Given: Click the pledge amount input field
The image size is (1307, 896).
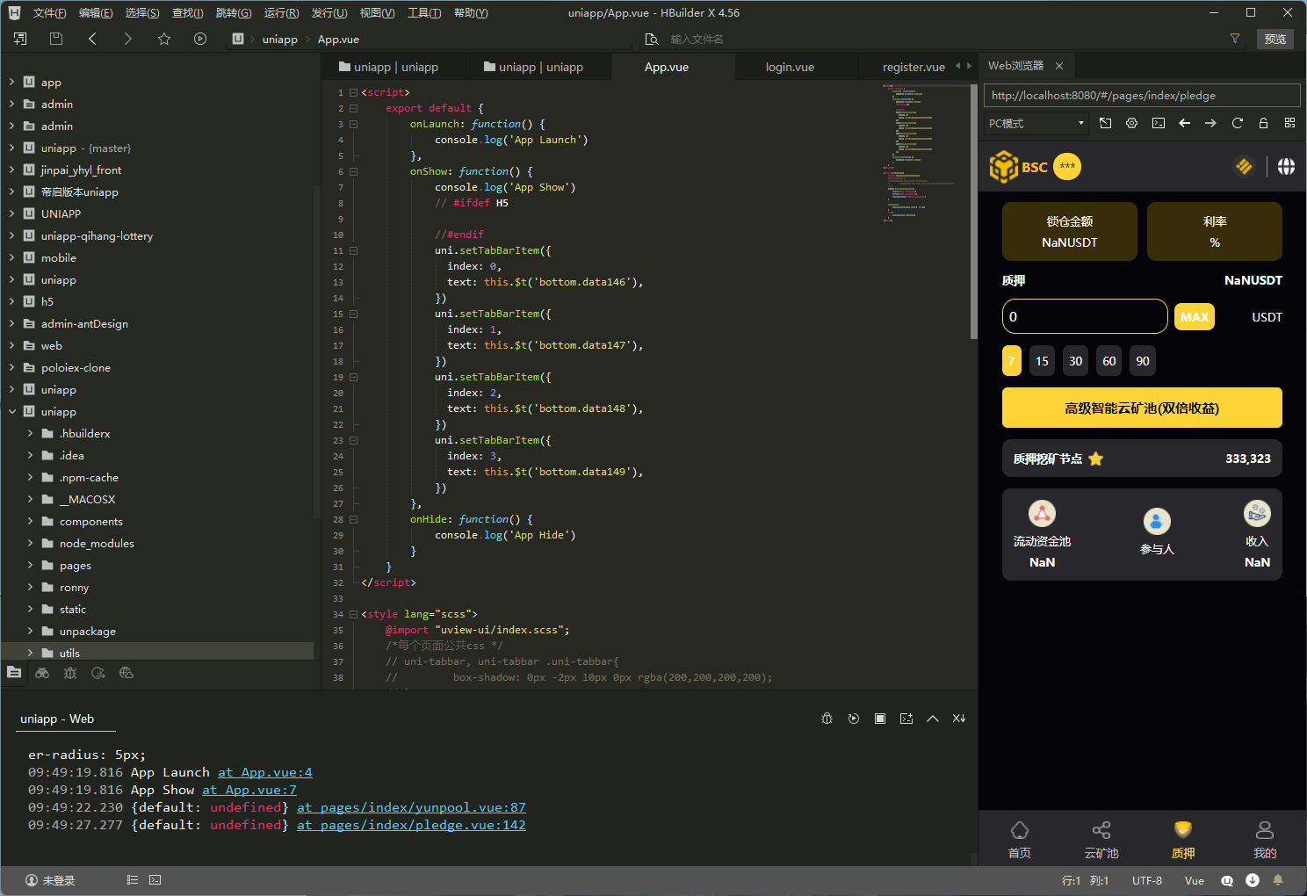Looking at the screenshot, I should [x=1084, y=317].
